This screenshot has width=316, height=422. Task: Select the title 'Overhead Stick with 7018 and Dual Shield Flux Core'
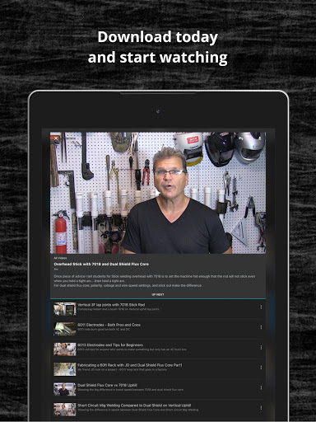point(101,264)
